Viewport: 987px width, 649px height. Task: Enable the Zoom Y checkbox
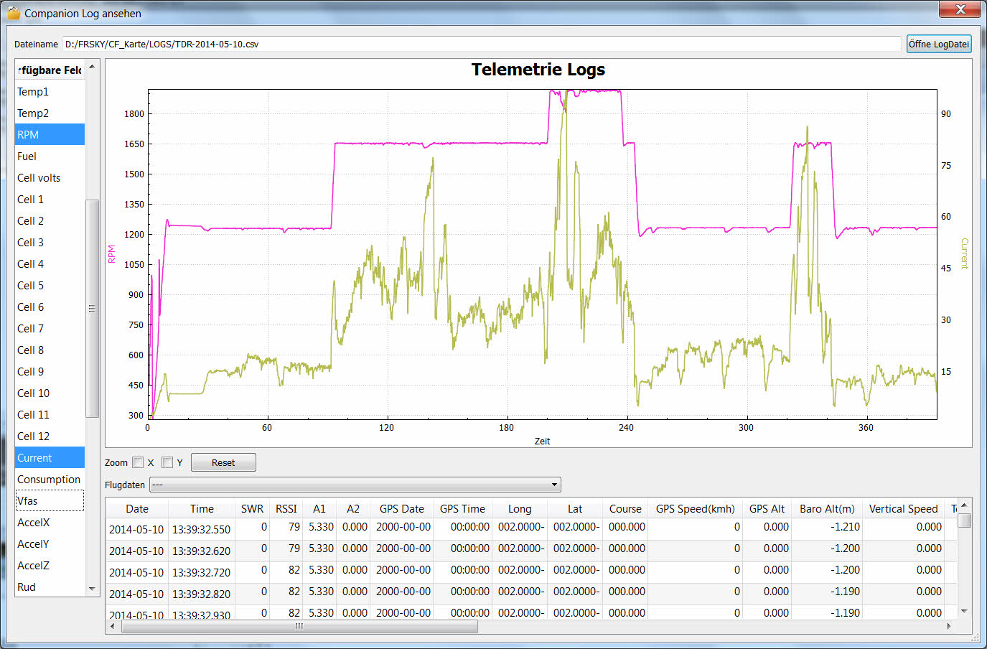click(x=167, y=462)
